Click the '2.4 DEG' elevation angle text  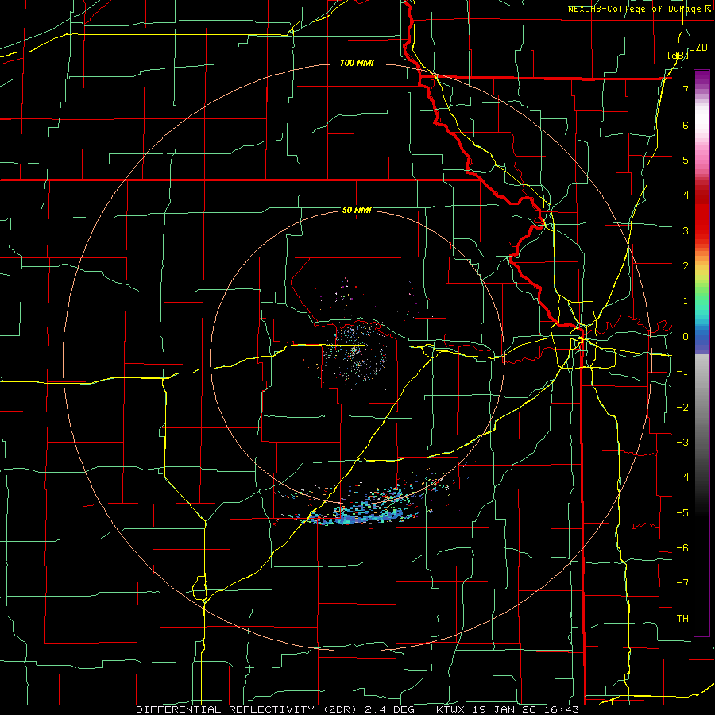(x=389, y=709)
